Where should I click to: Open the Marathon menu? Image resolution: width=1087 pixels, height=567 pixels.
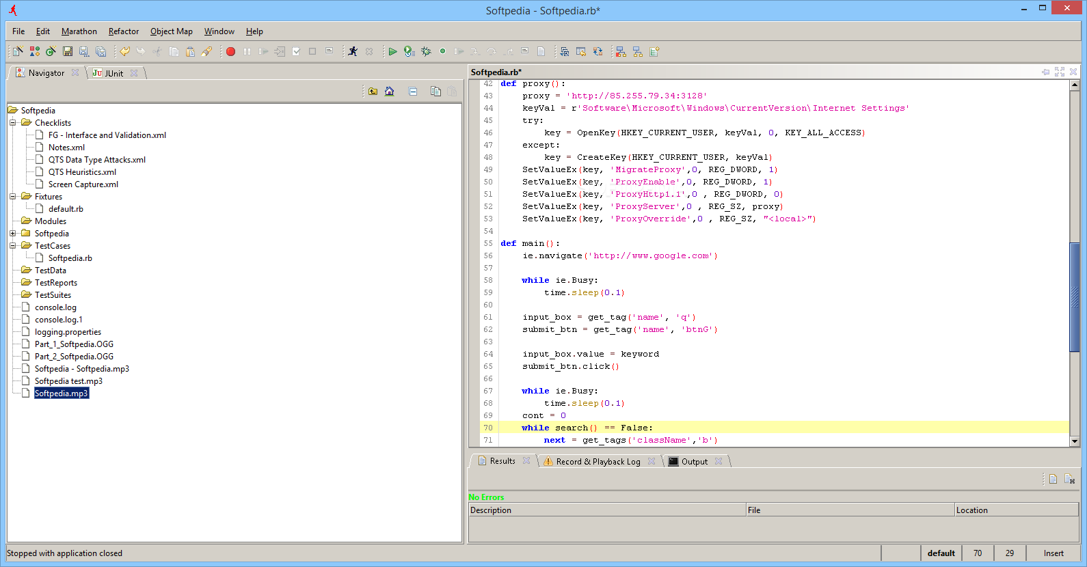[x=79, y=31]
